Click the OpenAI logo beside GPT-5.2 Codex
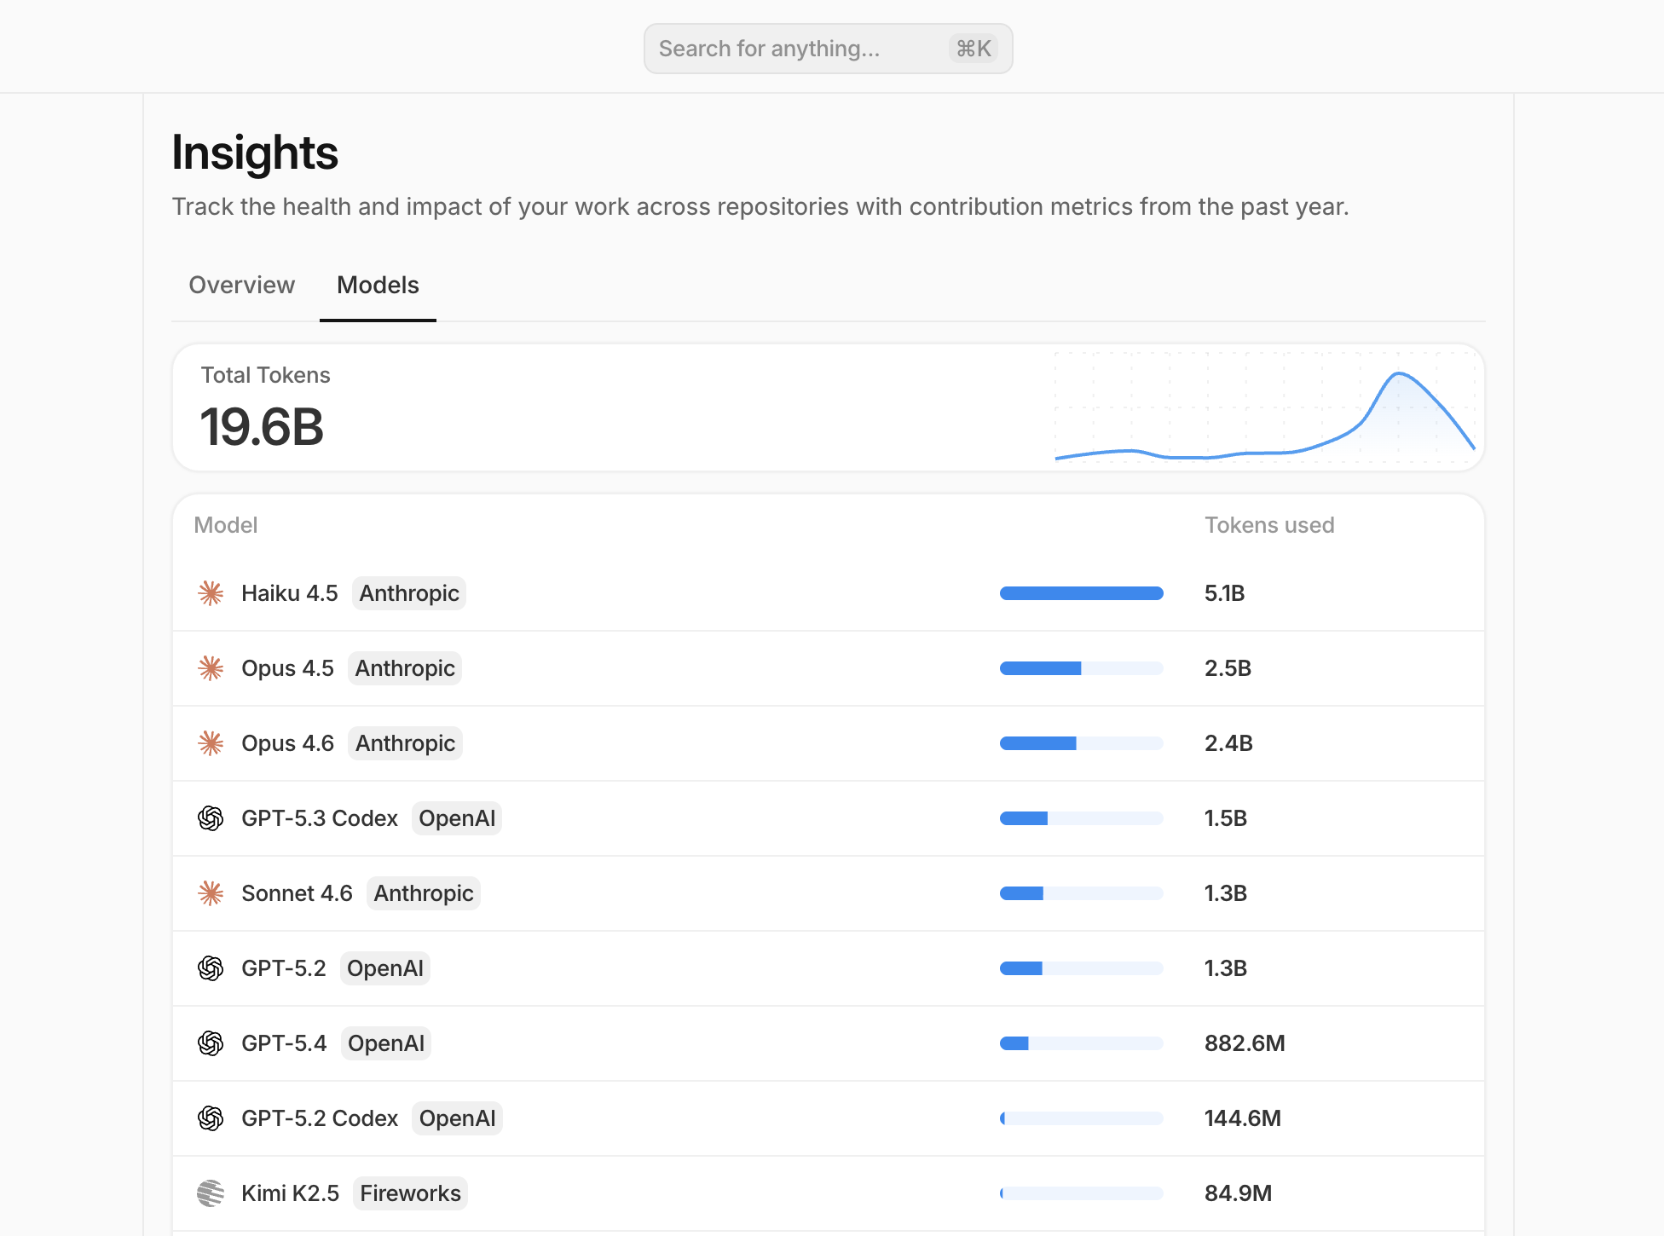Image resolution: width=1664 pixels, height=1236 pixels. (x=211, y=1118)
